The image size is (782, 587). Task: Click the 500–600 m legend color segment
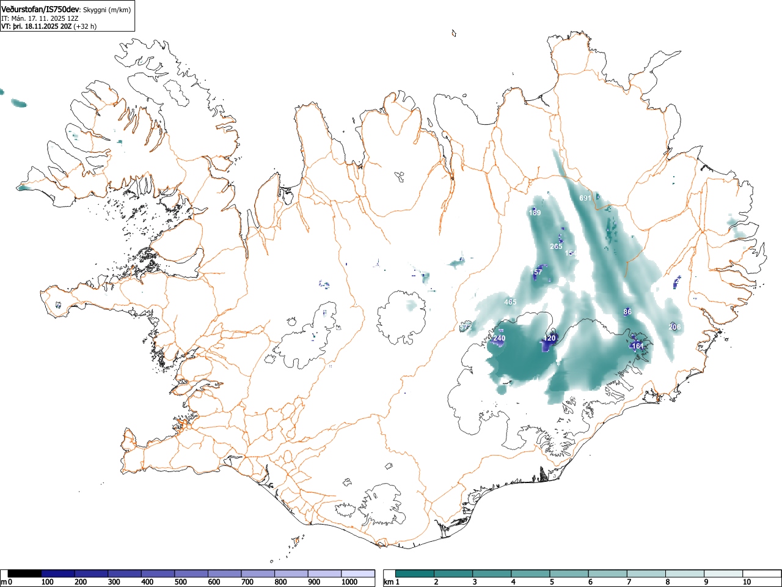[191, 574]
